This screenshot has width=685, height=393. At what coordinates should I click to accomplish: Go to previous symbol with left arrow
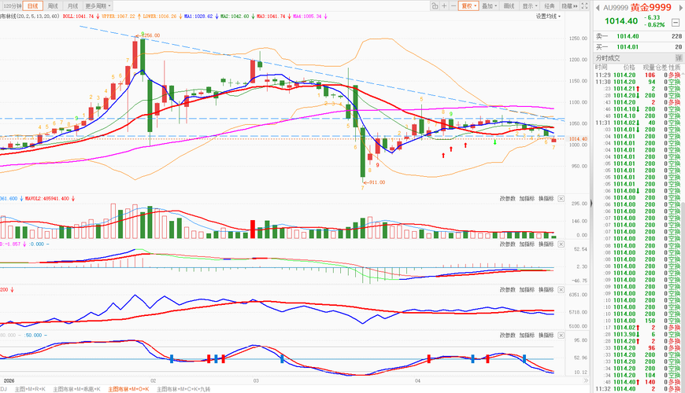tap(597, 7)
